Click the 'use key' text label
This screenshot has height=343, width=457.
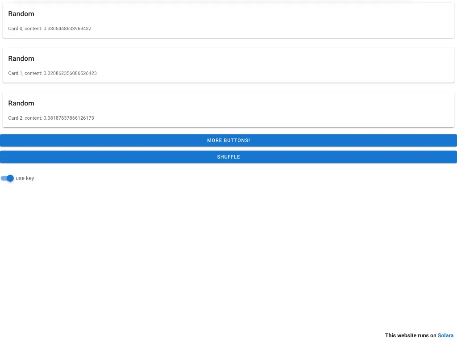click(x=25, y=178)
